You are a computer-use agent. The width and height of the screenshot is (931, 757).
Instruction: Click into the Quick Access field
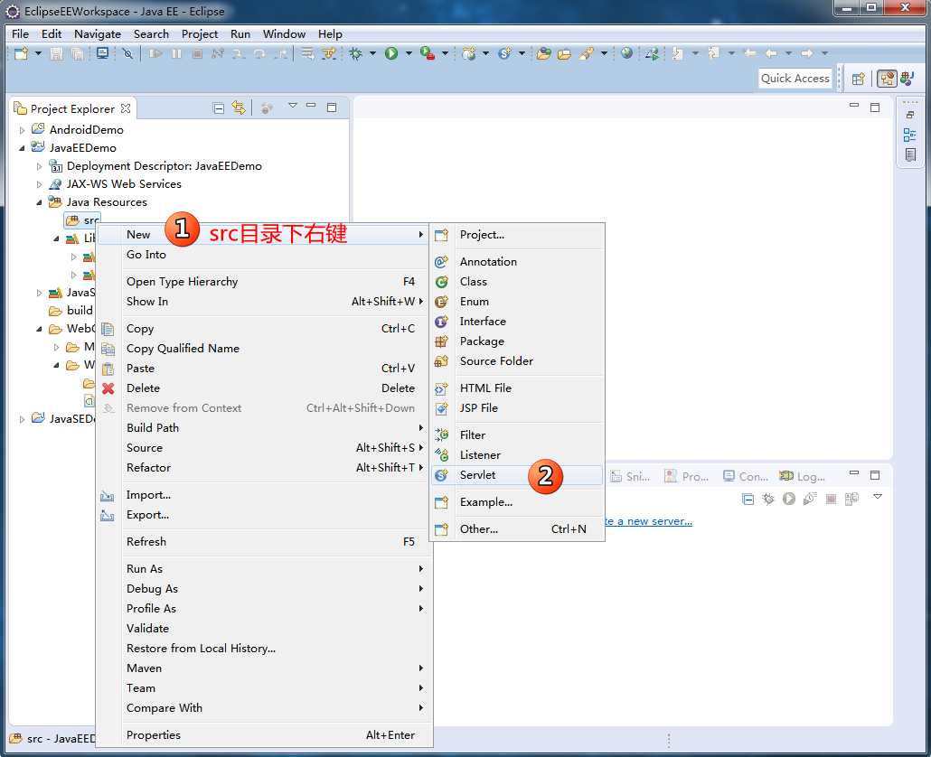(795, 79)
